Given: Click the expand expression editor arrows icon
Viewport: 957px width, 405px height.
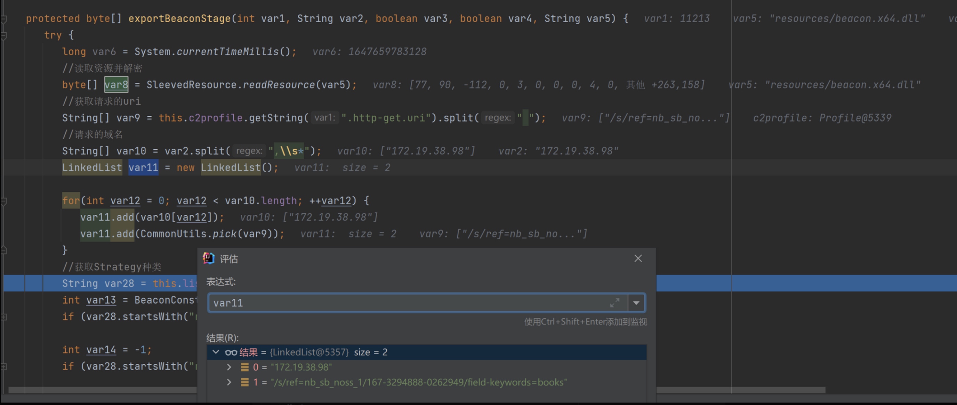Looking at the screenshot, I should coord(614,303).
